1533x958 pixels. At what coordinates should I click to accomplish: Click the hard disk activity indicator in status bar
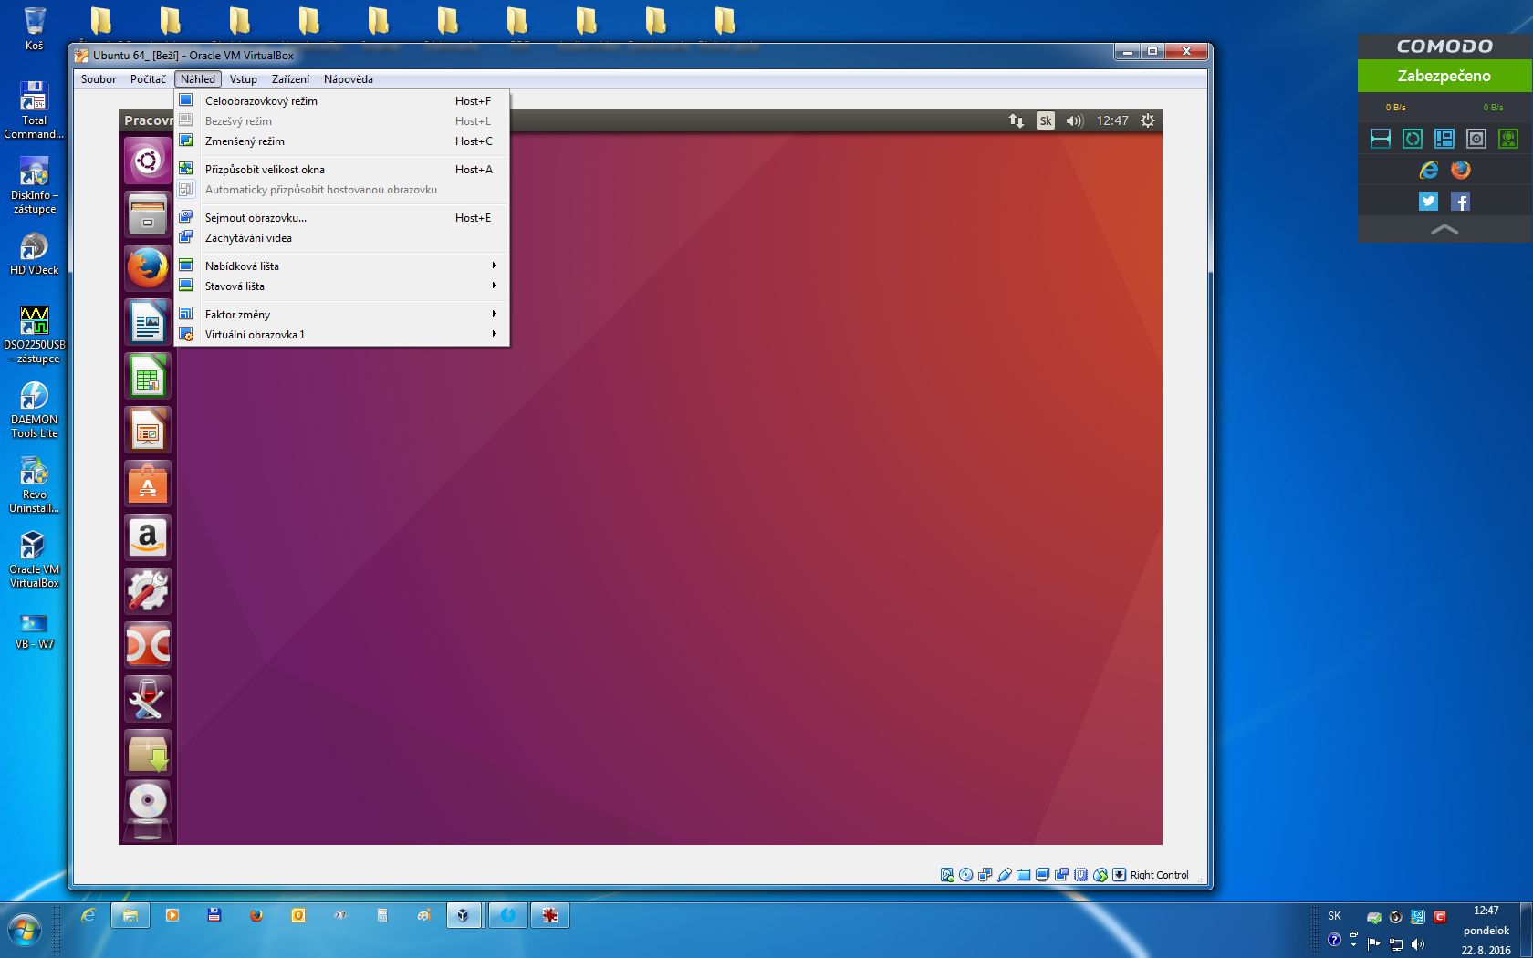[947, 875]
